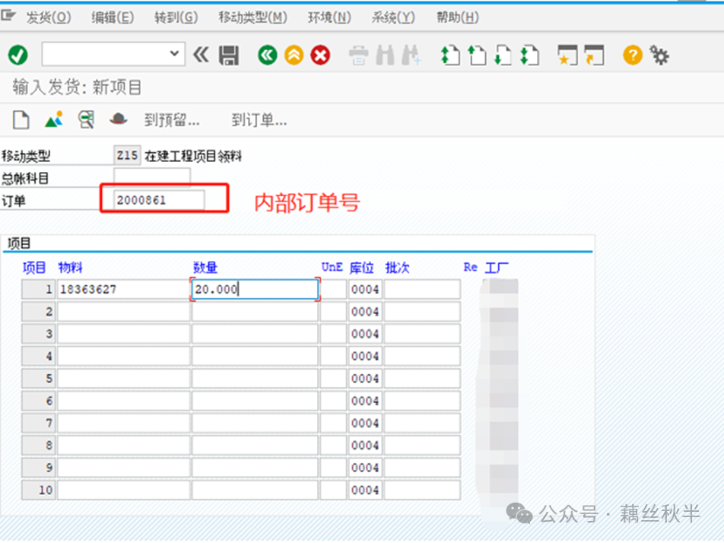Click the green Back icon

[268, 55]
